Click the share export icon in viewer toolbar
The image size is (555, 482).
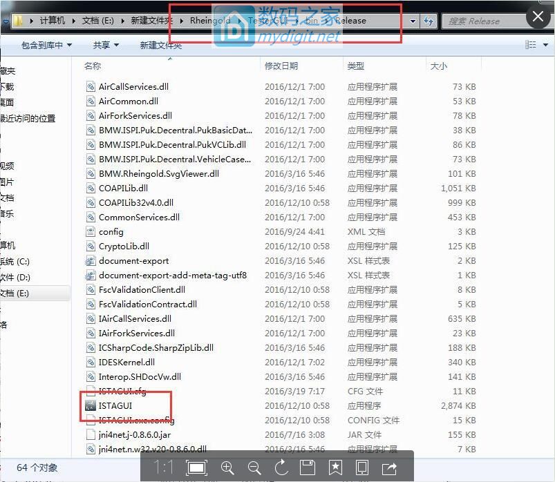point(389,468)
